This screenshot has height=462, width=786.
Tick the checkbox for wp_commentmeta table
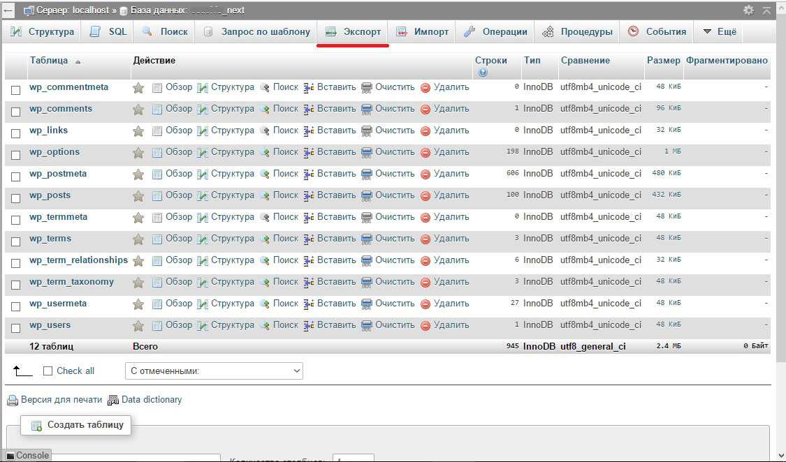tap(16, 90)
